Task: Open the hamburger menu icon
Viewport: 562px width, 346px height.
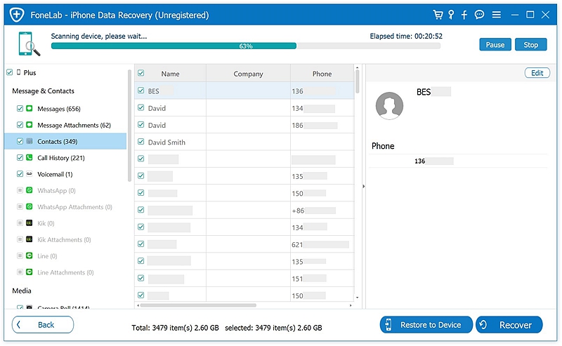Action: pyautogui.click(x=497, y=15)
